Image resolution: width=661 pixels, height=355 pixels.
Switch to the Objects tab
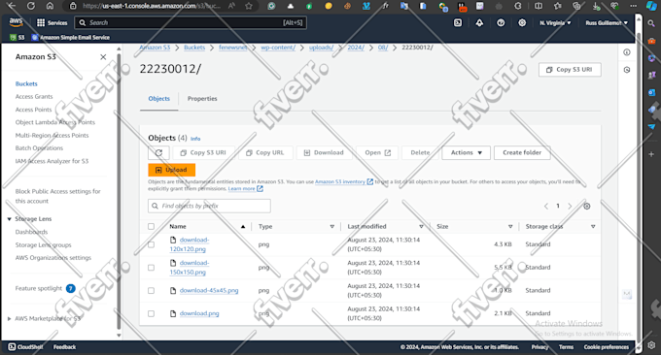[x=158, y=98]
